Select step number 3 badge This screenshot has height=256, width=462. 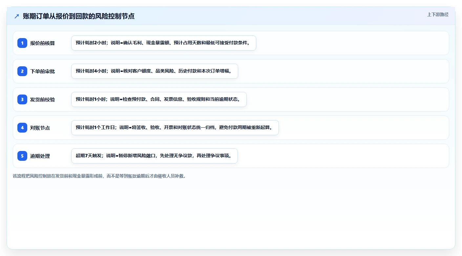click(22, 99)
